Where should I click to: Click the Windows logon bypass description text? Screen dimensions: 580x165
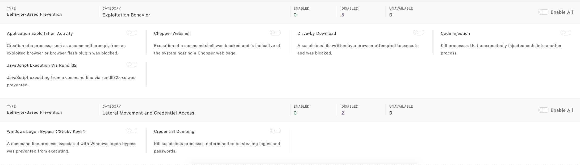pos(72,147)
